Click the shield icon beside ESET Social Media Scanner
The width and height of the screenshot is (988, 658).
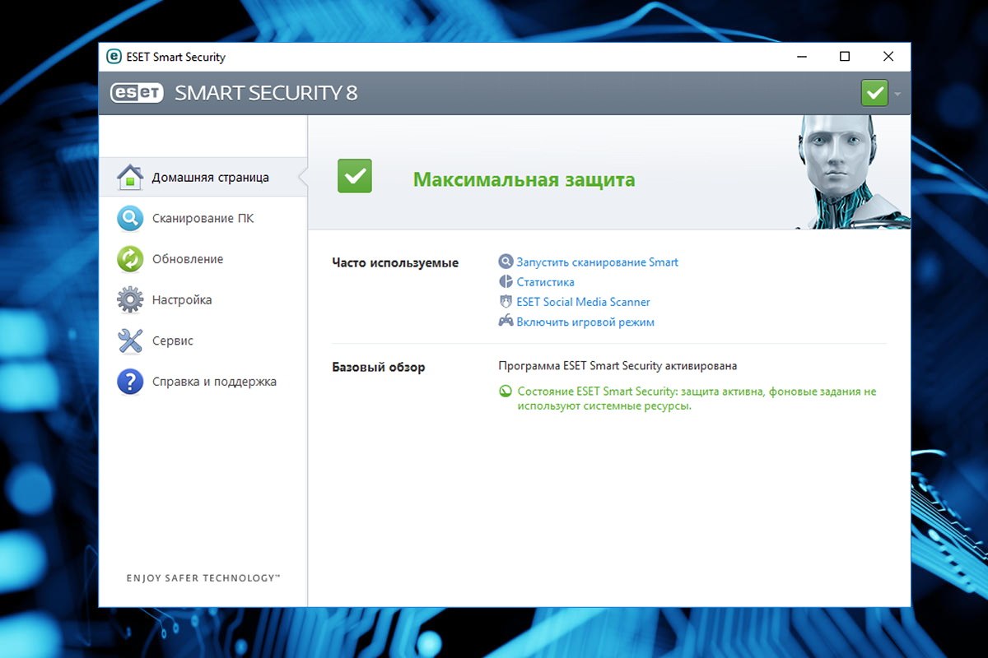pyautogui.click(x=506, y=302)
